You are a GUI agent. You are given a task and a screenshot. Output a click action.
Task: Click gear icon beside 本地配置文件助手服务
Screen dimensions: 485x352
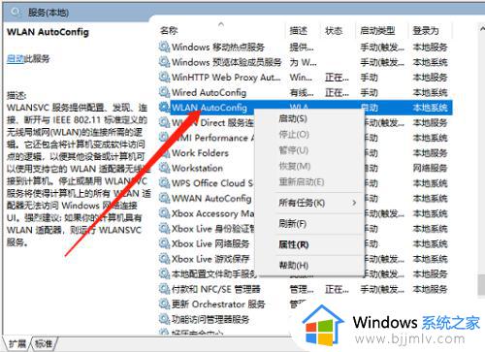pyautogui.click(x=164, y=274)
